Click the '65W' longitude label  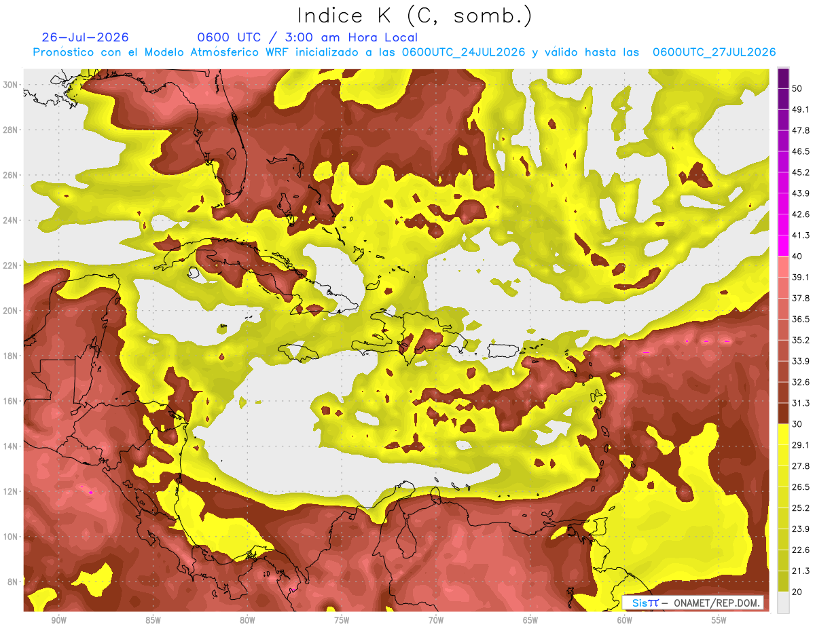tap(530, 620)
